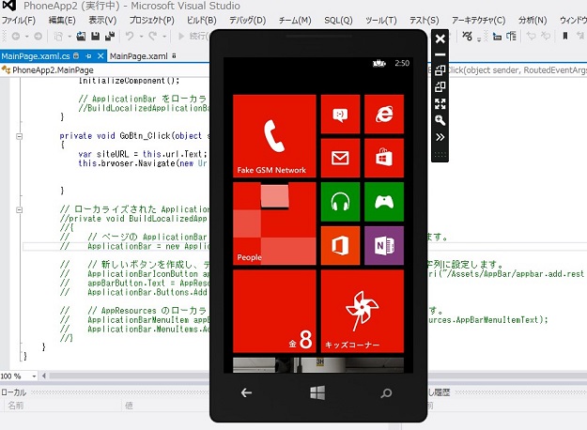Select the MainPage.xaml.cs tab
The image size is (587, 430).
click(x=36, y=56)
